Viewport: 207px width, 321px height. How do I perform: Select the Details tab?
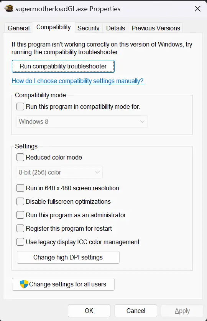[x=115, y=28]
